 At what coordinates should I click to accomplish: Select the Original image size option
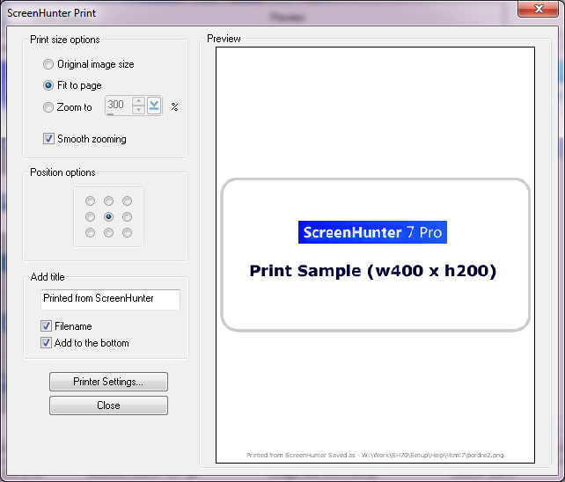click(48, 64)
